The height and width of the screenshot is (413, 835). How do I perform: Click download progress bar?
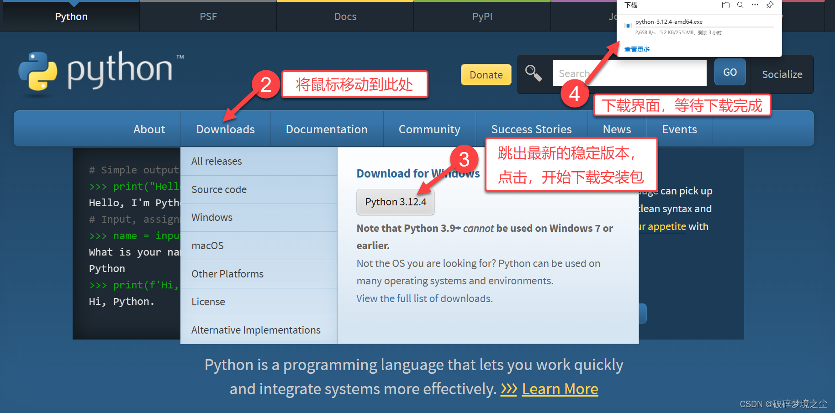704,27
